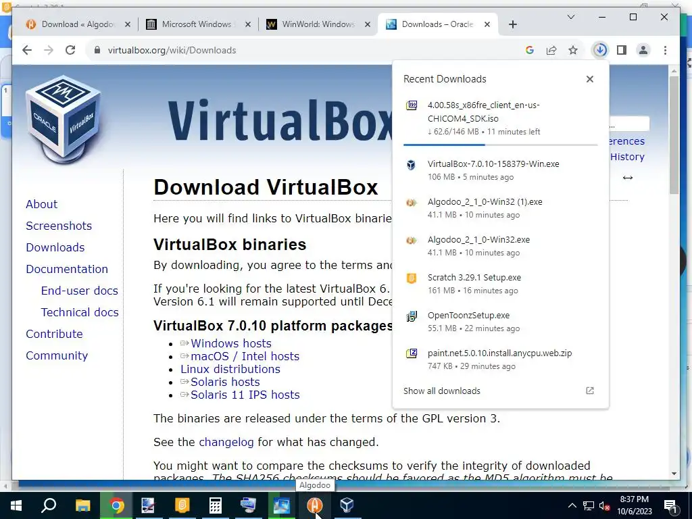Viewport: 692px width, 519px height.
Task: Open the changelog link
Action: click(x=226, y=442)
